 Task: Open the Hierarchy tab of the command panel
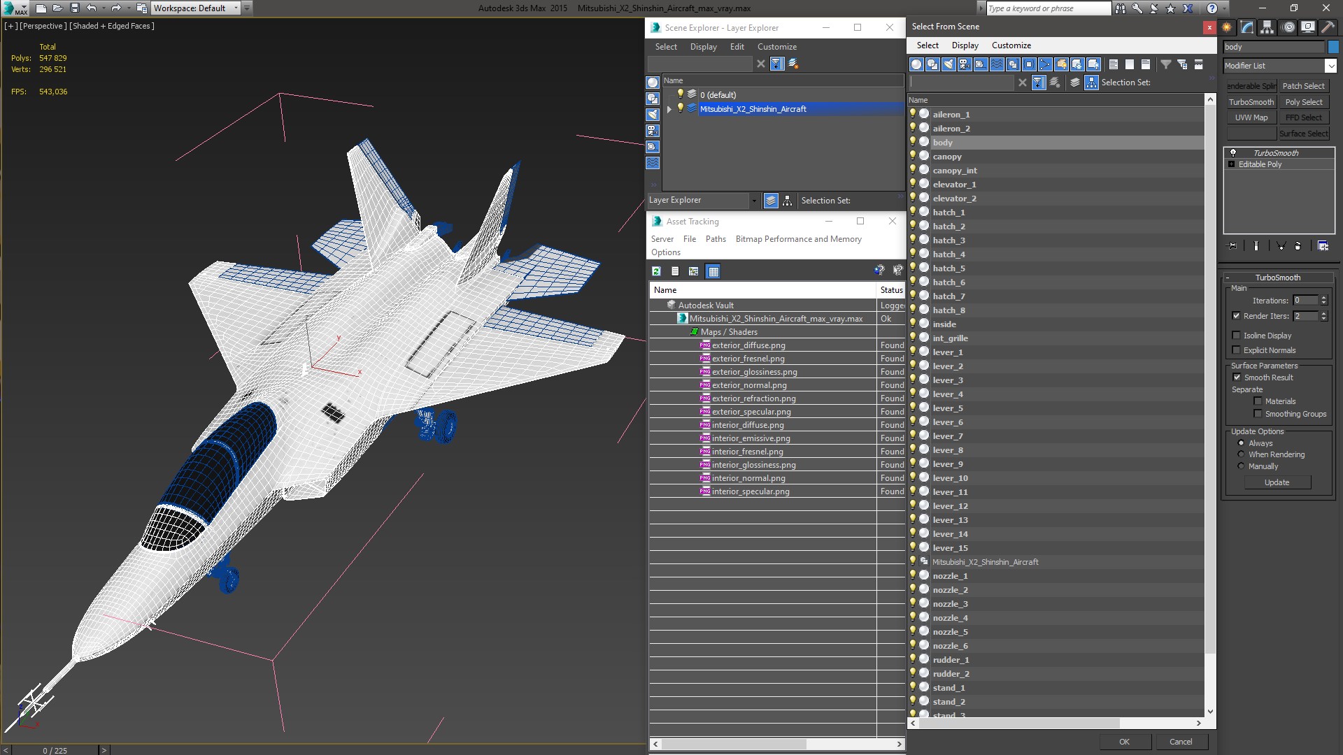pos(1267,27)
